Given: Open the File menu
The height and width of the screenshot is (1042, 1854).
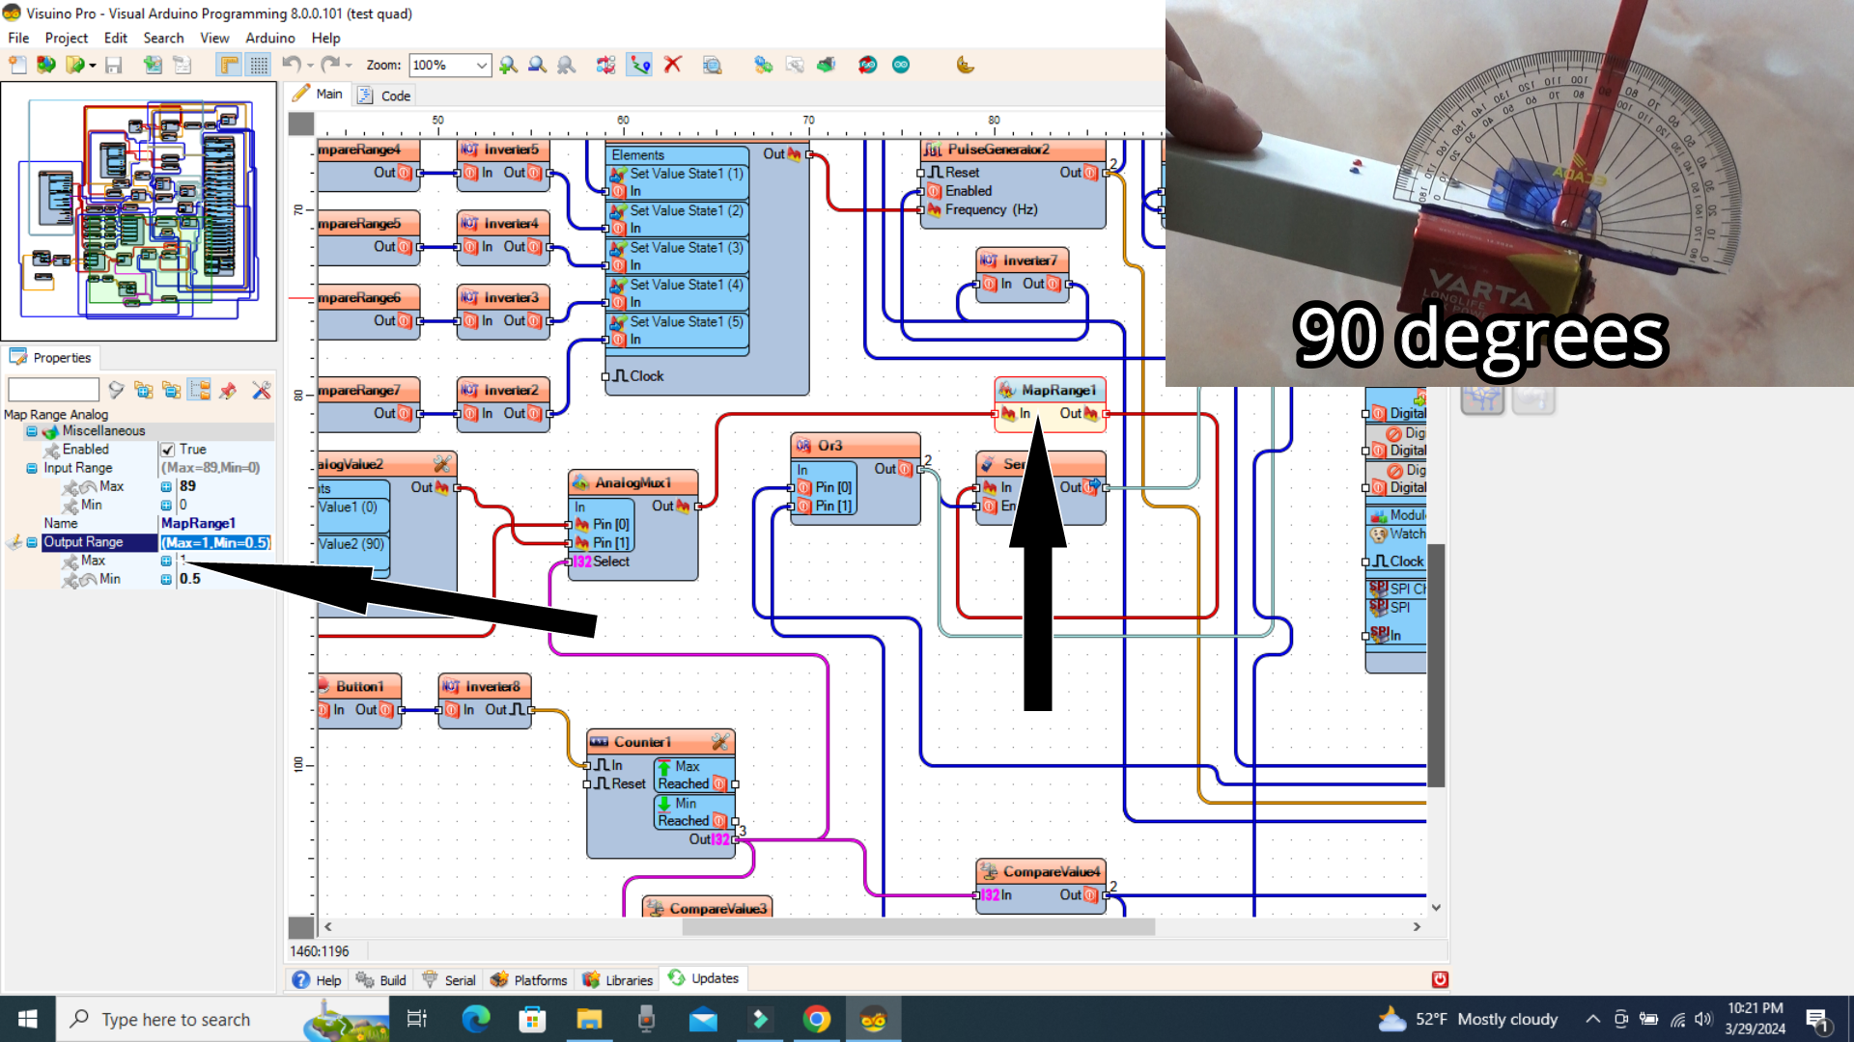Looking at the screenshot, I should click(x=18, y=38).
